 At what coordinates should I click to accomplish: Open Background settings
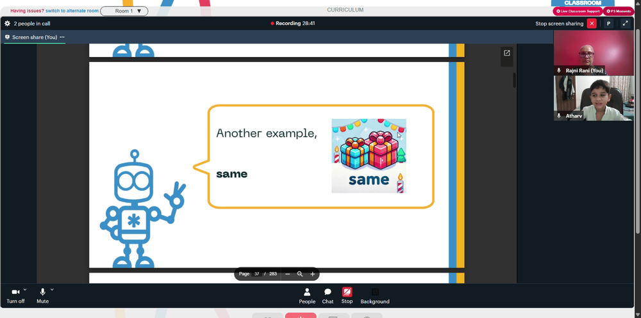coord(375,296)
